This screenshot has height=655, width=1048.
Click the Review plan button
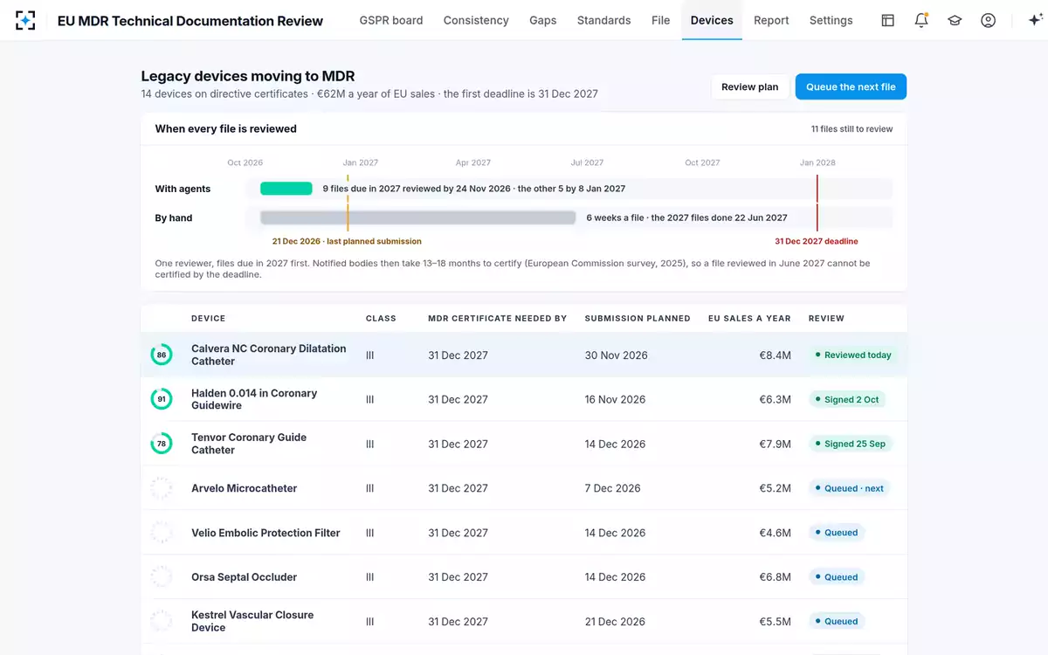tap(750, 86)
